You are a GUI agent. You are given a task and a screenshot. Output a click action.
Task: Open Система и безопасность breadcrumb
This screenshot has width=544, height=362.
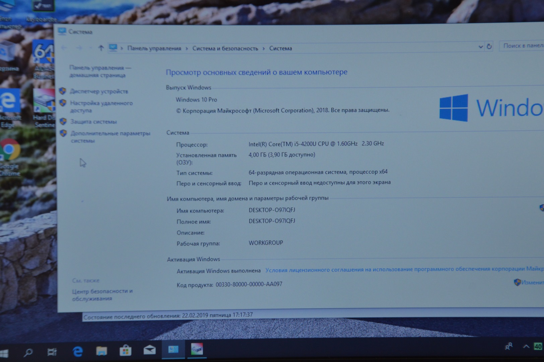click(225, 48)
